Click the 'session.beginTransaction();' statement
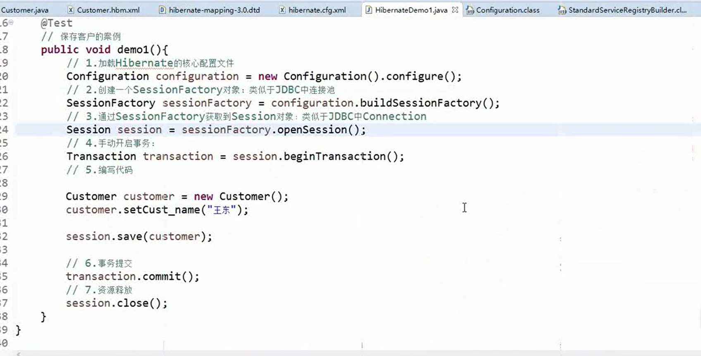This screenshot has height=356, width=701. [x=318, y=156]
